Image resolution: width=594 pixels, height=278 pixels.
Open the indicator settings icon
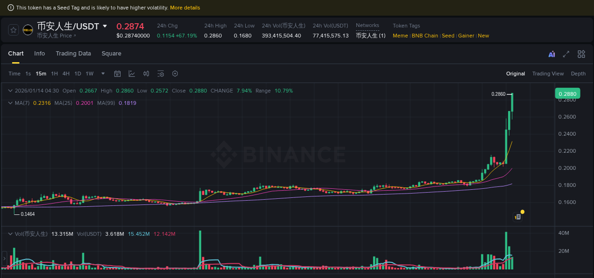160,74
